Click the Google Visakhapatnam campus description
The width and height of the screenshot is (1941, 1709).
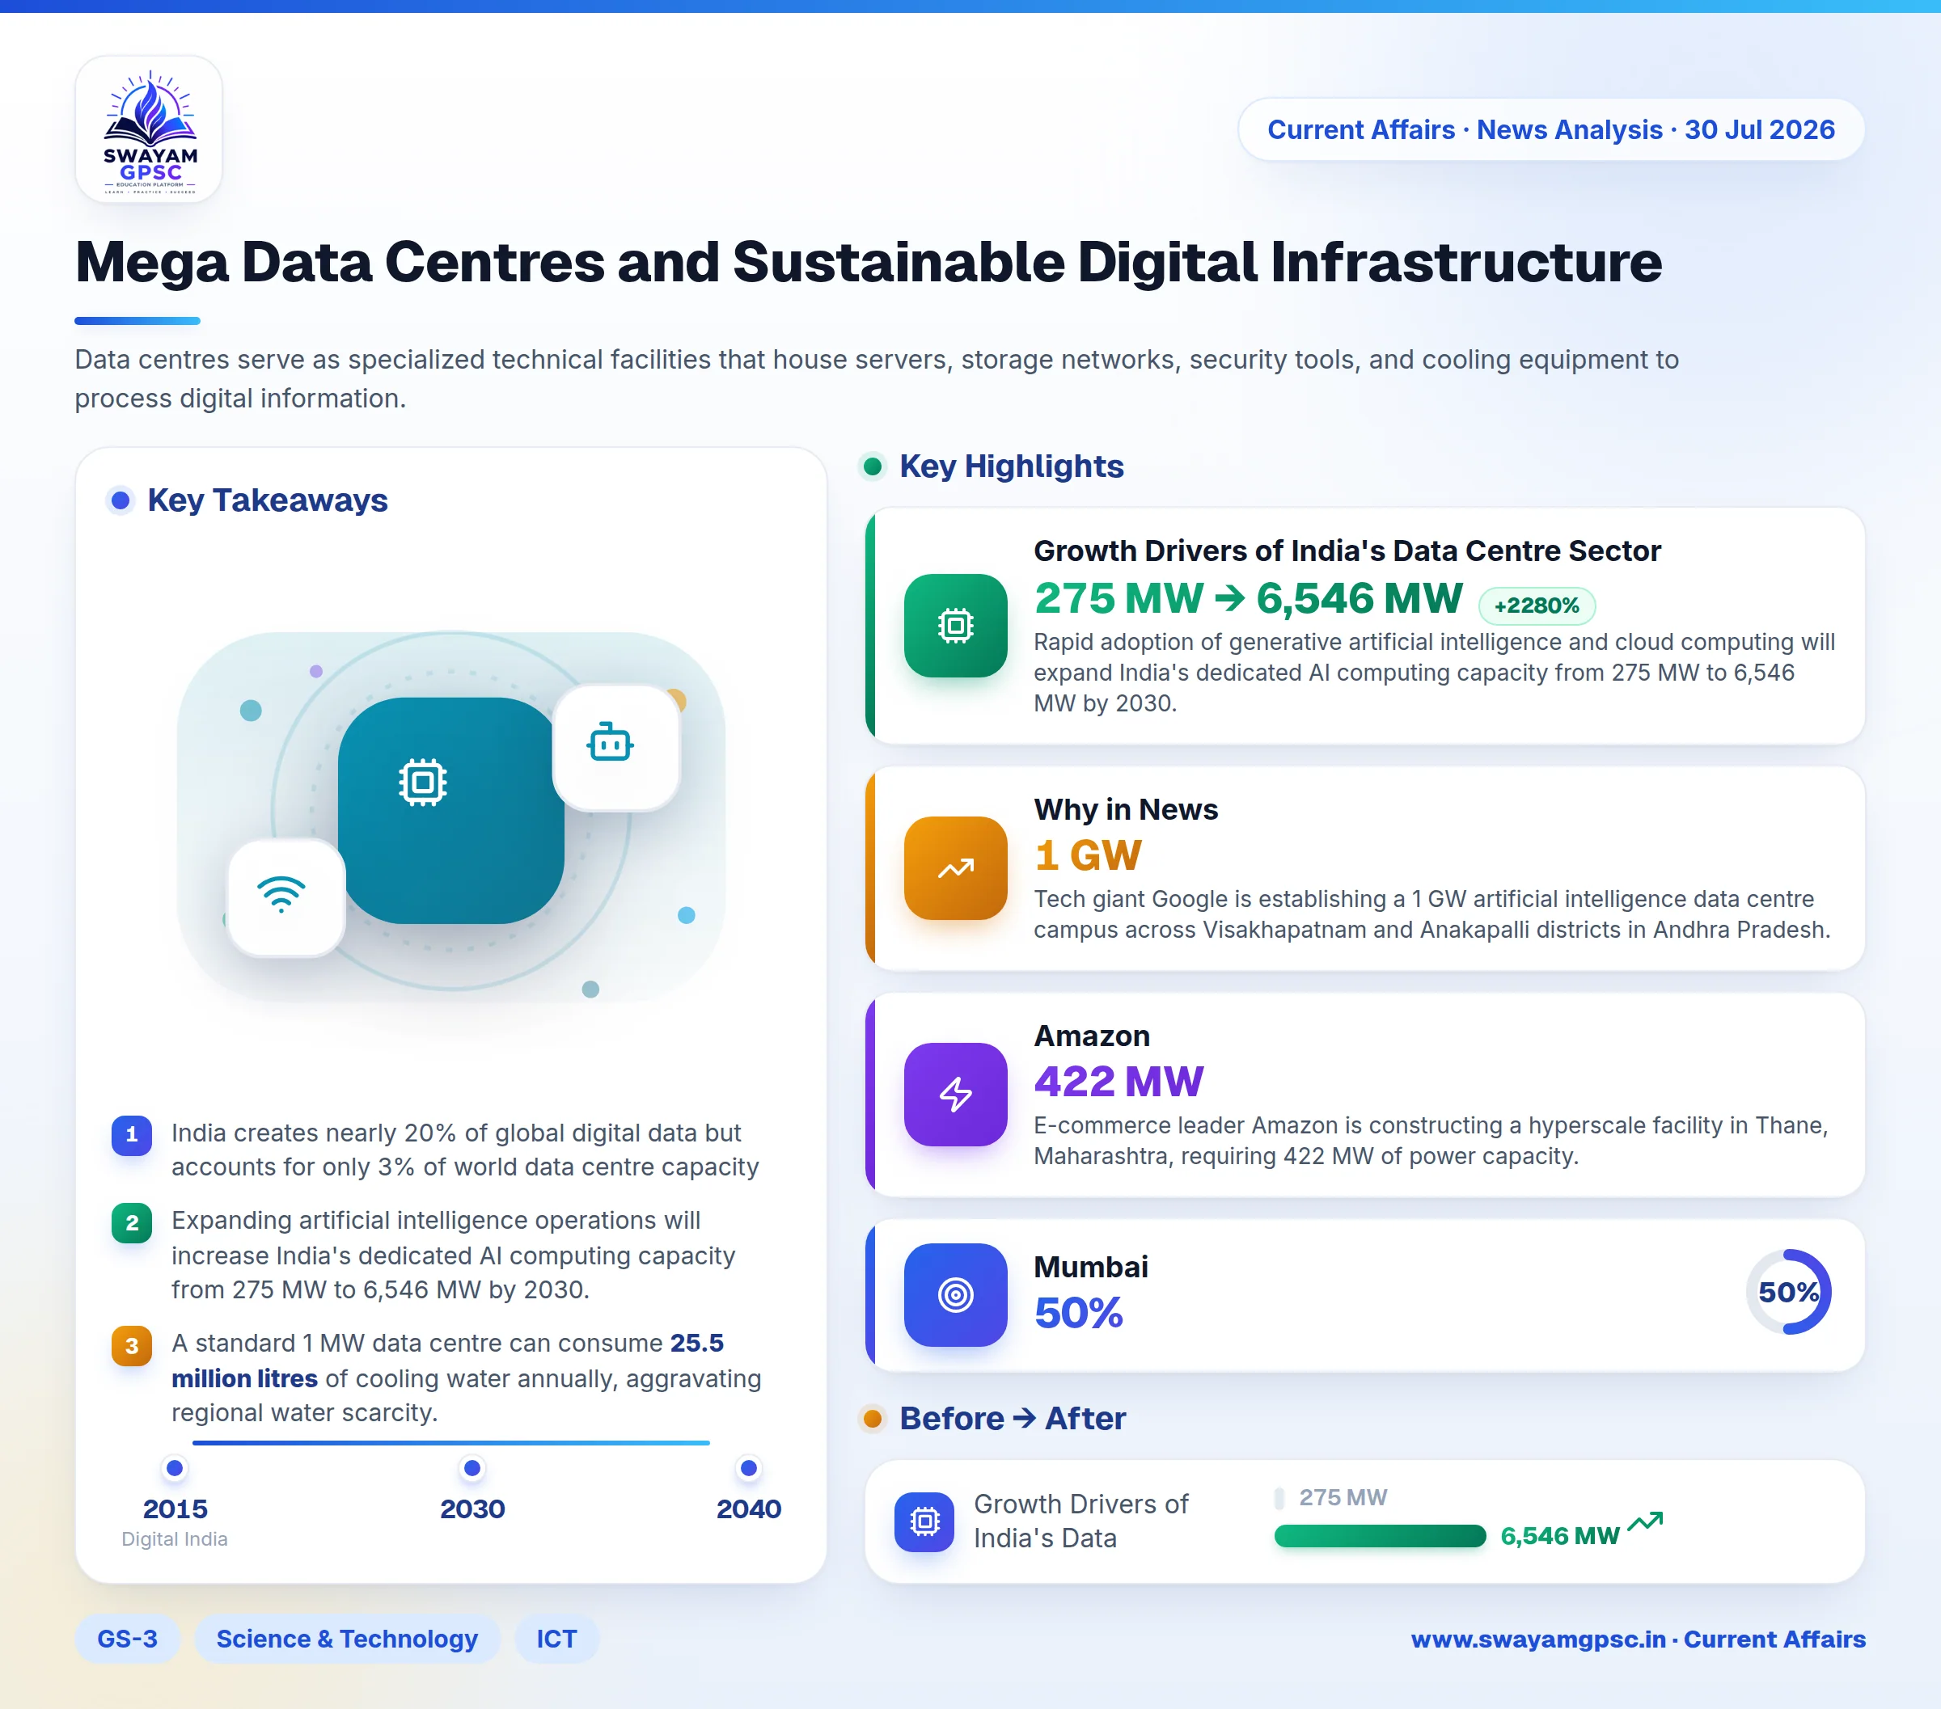(1431, 914)
